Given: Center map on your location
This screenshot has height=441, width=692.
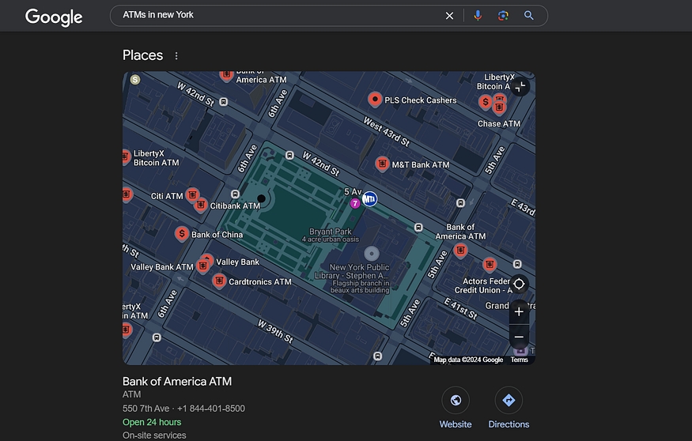Looking at the screenshot, I should click(519, 284).
